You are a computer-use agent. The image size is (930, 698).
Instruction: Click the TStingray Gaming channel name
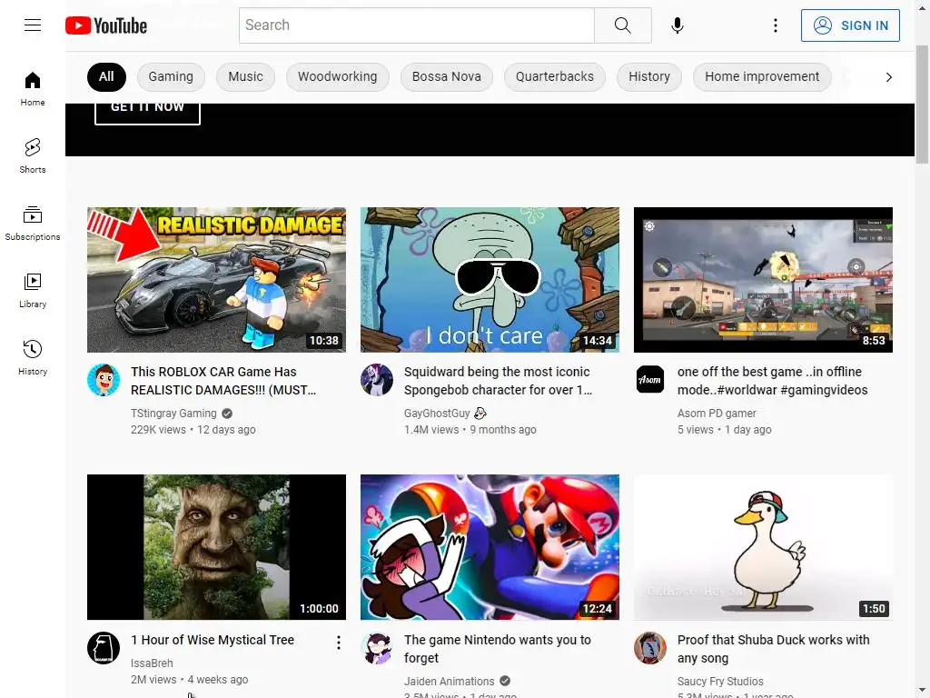tap(173, 414)
